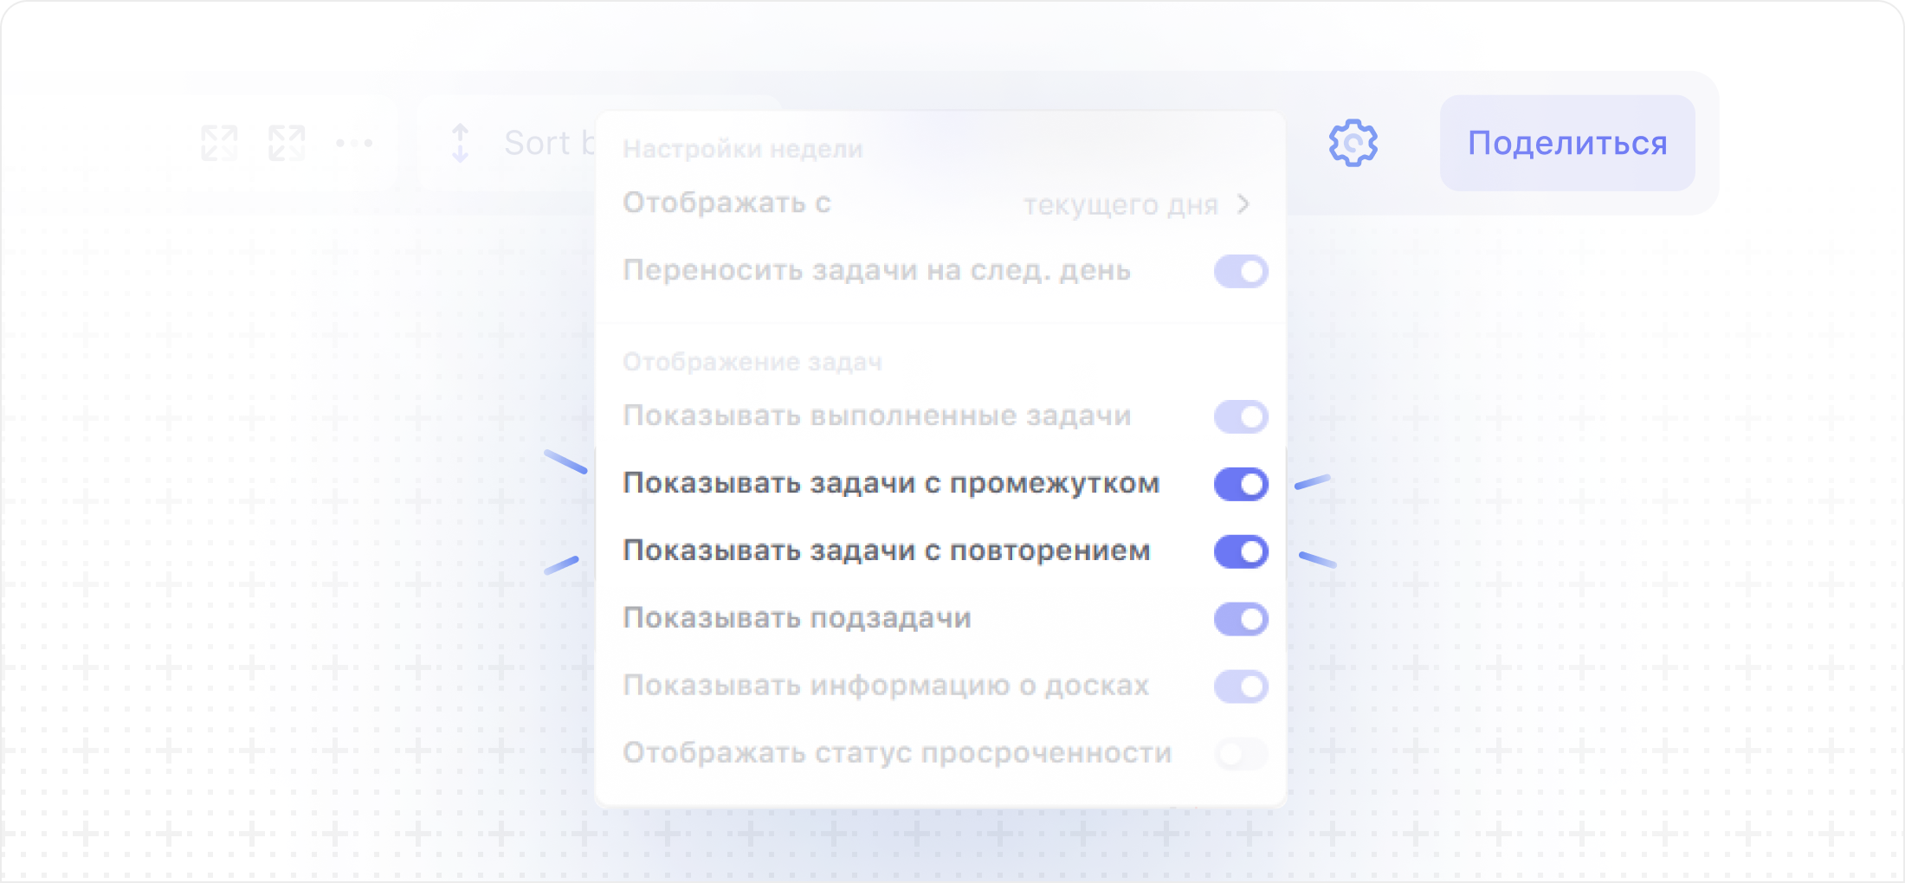The height and width of the screenshot is (883, 1905).
Task: Enable Отображать статус просроченности switch
Action: pos(1241,754)
